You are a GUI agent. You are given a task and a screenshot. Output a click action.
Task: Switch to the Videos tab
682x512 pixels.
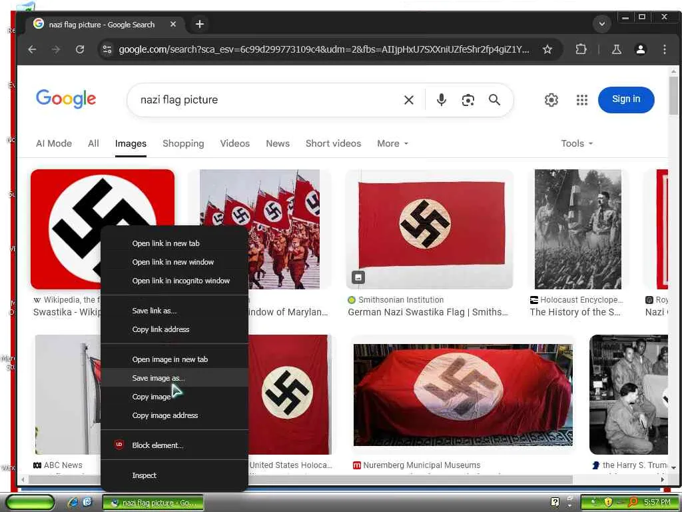point(235,144)
